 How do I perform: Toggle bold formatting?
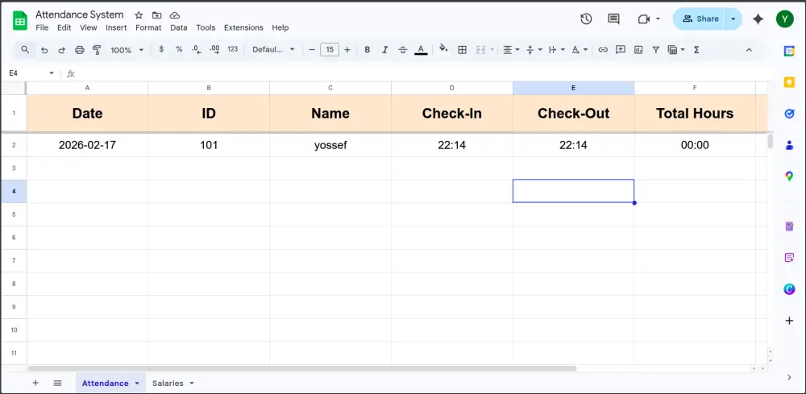click(x=367, y=50)
